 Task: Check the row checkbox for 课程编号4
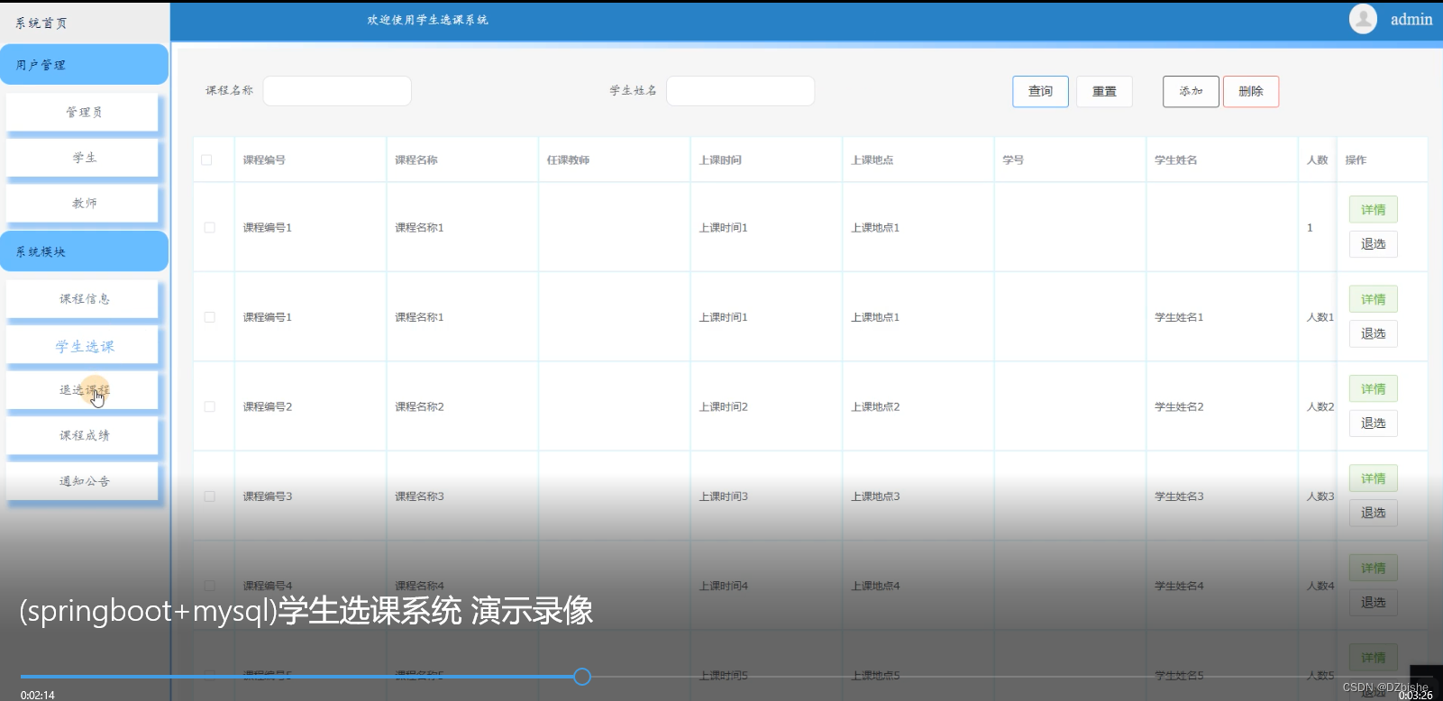(x=209, y=586)
